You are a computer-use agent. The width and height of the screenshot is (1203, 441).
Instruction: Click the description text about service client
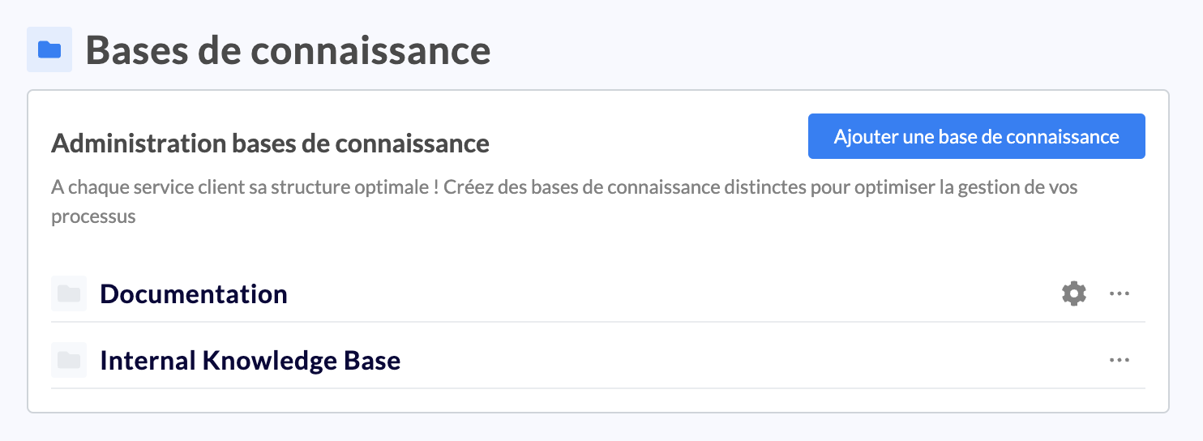click(564, 187)
